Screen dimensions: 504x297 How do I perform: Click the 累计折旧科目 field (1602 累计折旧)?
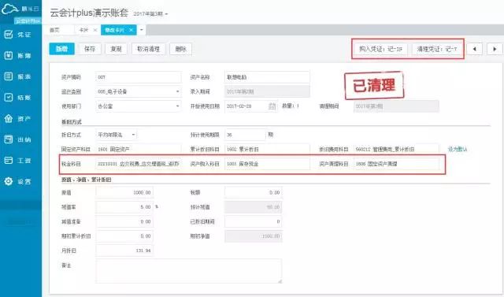tap(267, 149)
